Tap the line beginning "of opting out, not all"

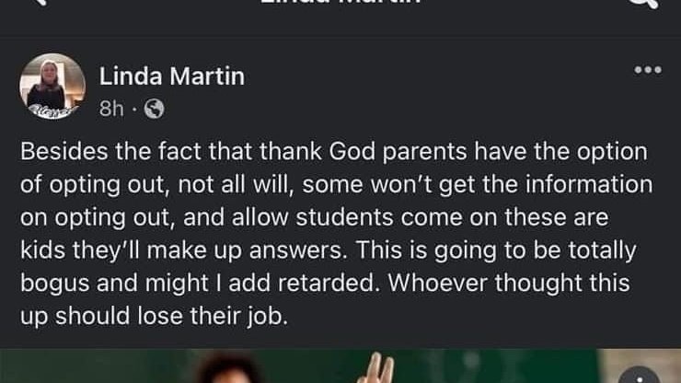336,185
